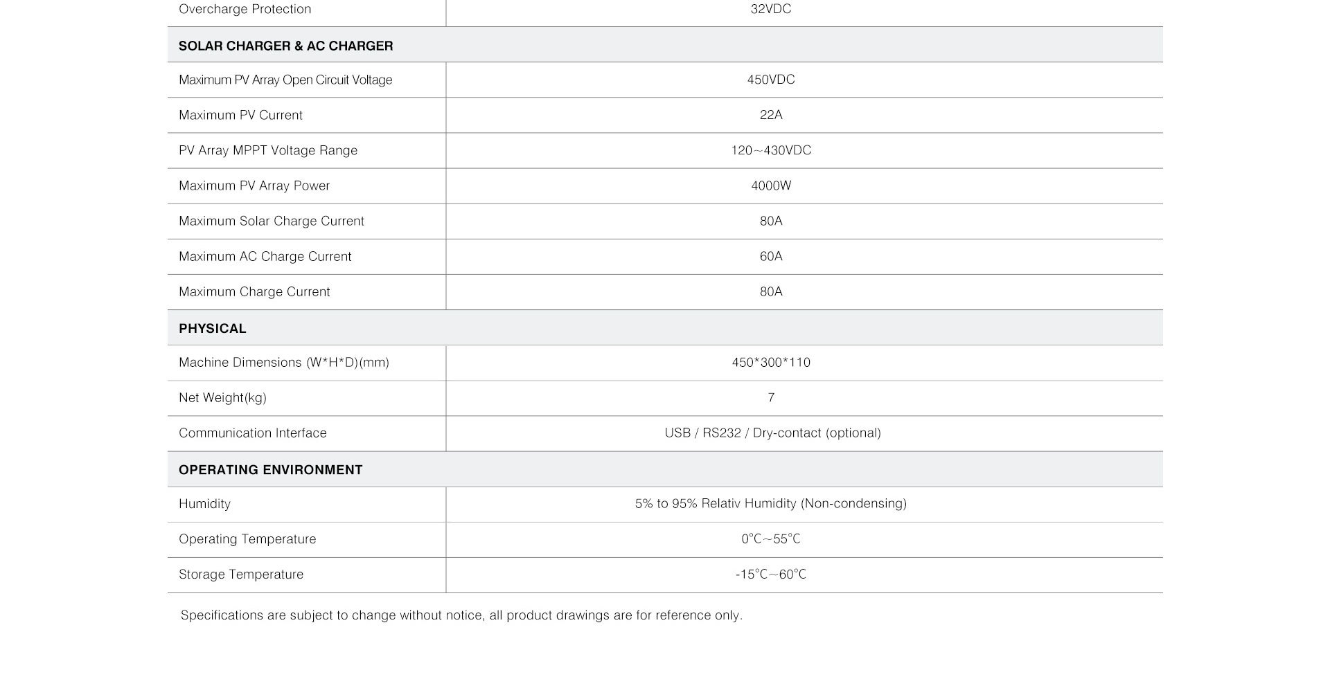Select the Maximum PV Array Open Circuit Voltage label

[285, 80]
